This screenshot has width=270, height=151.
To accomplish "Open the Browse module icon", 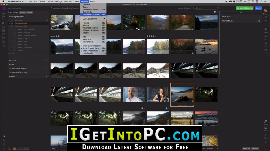I will click(266, 11).
